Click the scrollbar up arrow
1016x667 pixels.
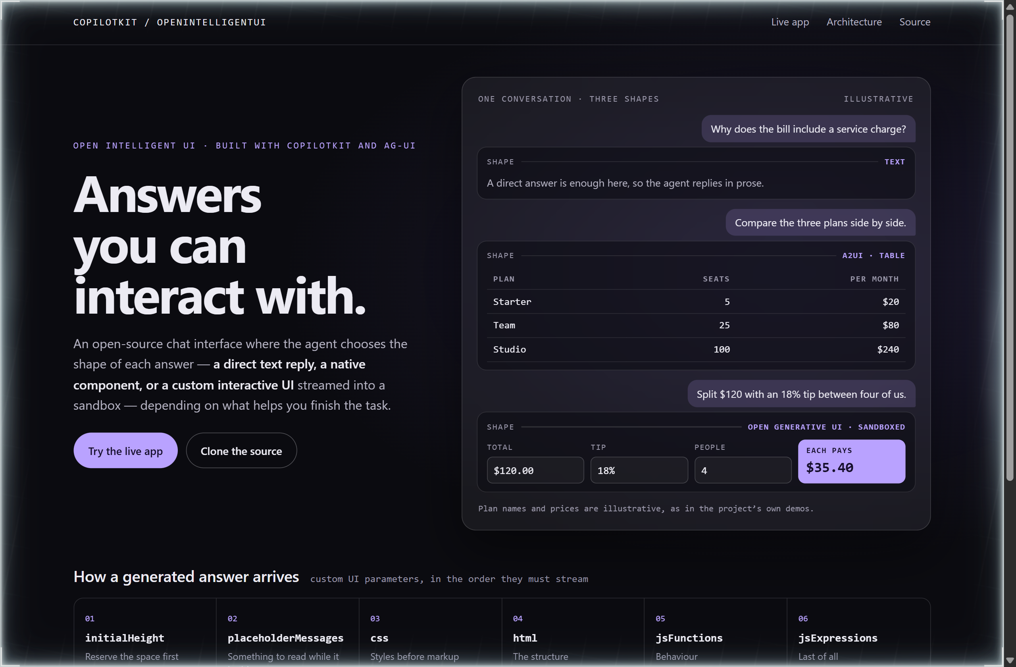1010,7
